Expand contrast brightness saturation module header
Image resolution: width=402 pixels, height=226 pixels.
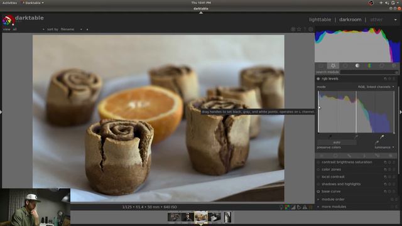click(x=347, y=162)
